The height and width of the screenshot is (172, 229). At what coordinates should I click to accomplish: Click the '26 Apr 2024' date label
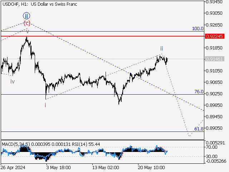click(x=13, y=167)
